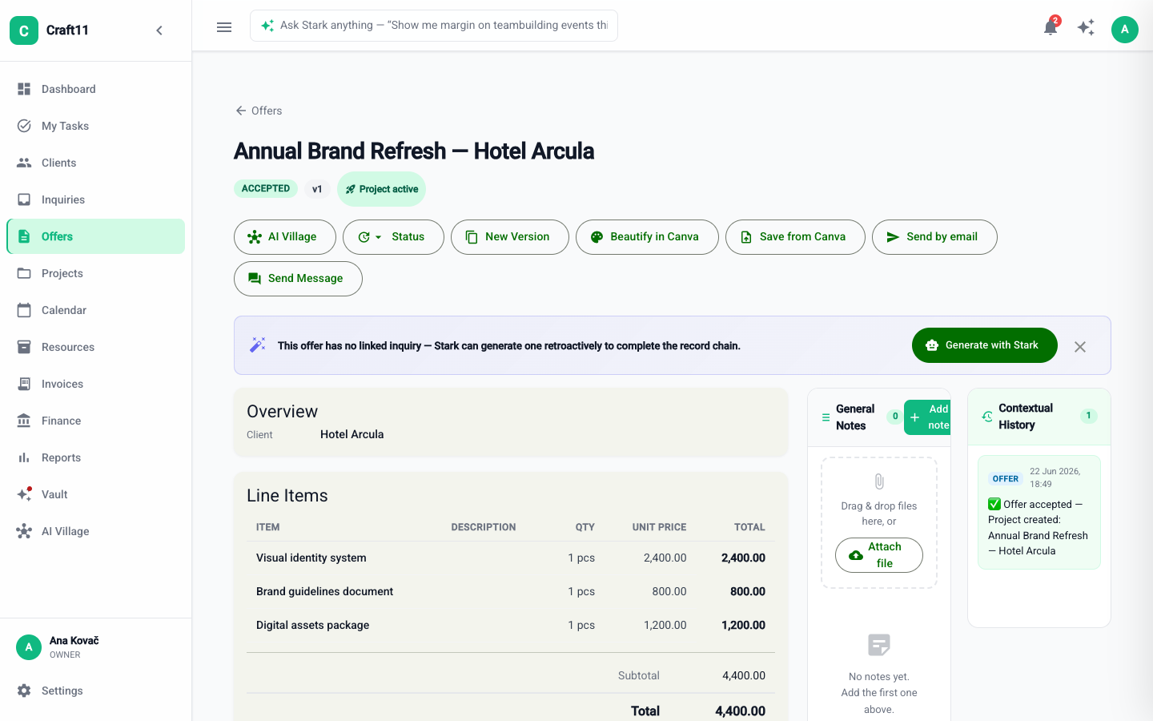This screenshot has width=1153, height=721.
Task: Open the notifications bell
Action: coord(1051,28)
